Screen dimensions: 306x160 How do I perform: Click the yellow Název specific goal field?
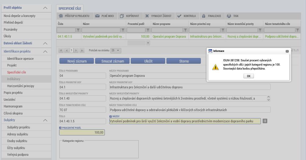(x=185, y=121)
